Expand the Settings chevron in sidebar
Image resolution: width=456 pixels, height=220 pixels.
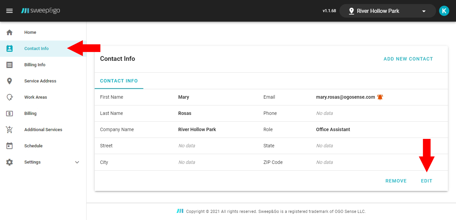click(x=77, y=162)
